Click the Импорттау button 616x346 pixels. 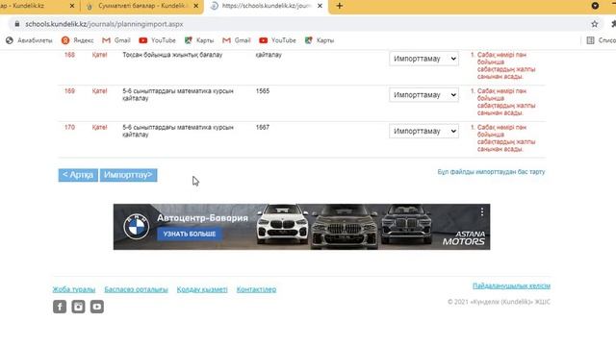(128, 175)
